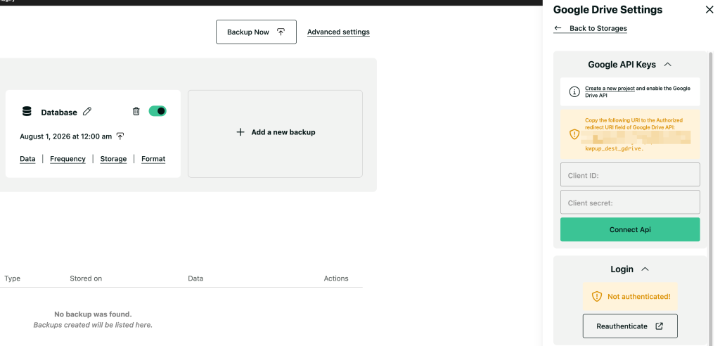
Task: Click the 'August 1, 2026 at 12:00 am' text
Action: (x=65, y=136)
